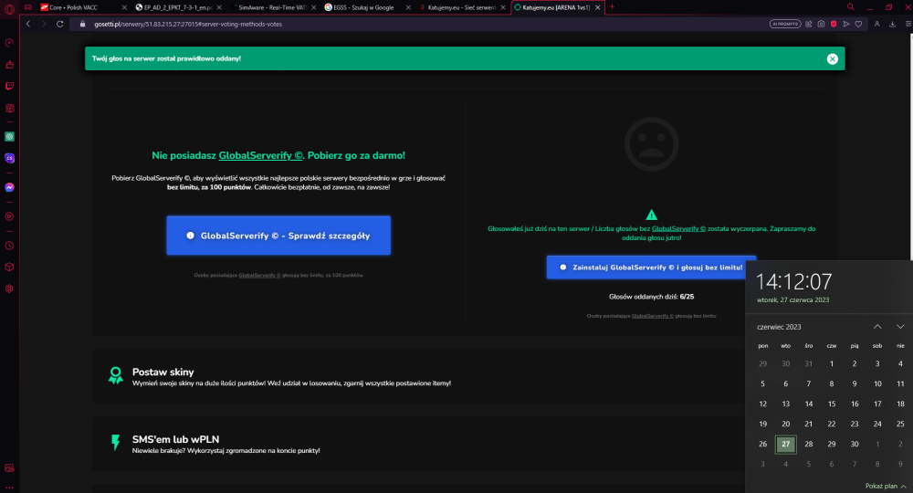Go to next month in calendar
Screen dimensions: 913x493
(x=900, y=327)
